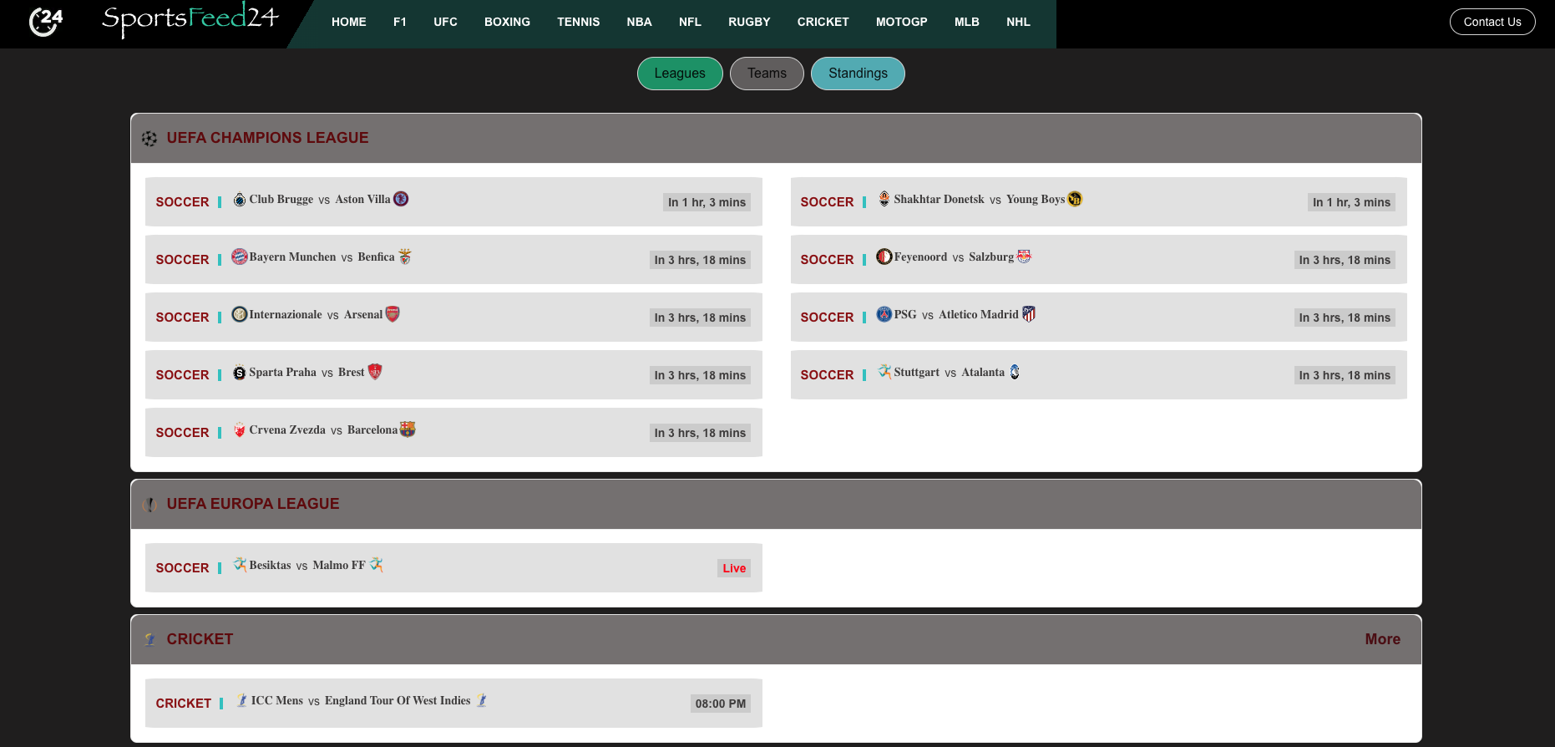Click the Arsenal team crest
This screenshot has height=747, width=1555.
(x=393, y=314)
